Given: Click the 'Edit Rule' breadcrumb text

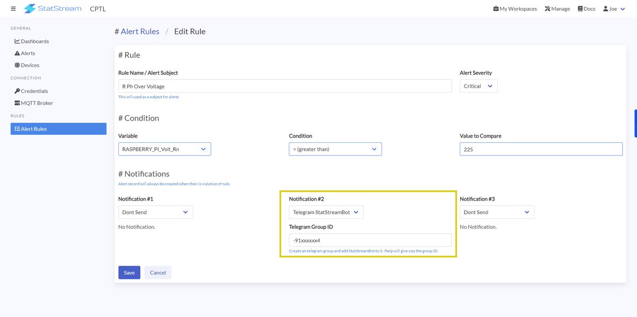Looking at the screenshot, I should (x=190, y=31).
